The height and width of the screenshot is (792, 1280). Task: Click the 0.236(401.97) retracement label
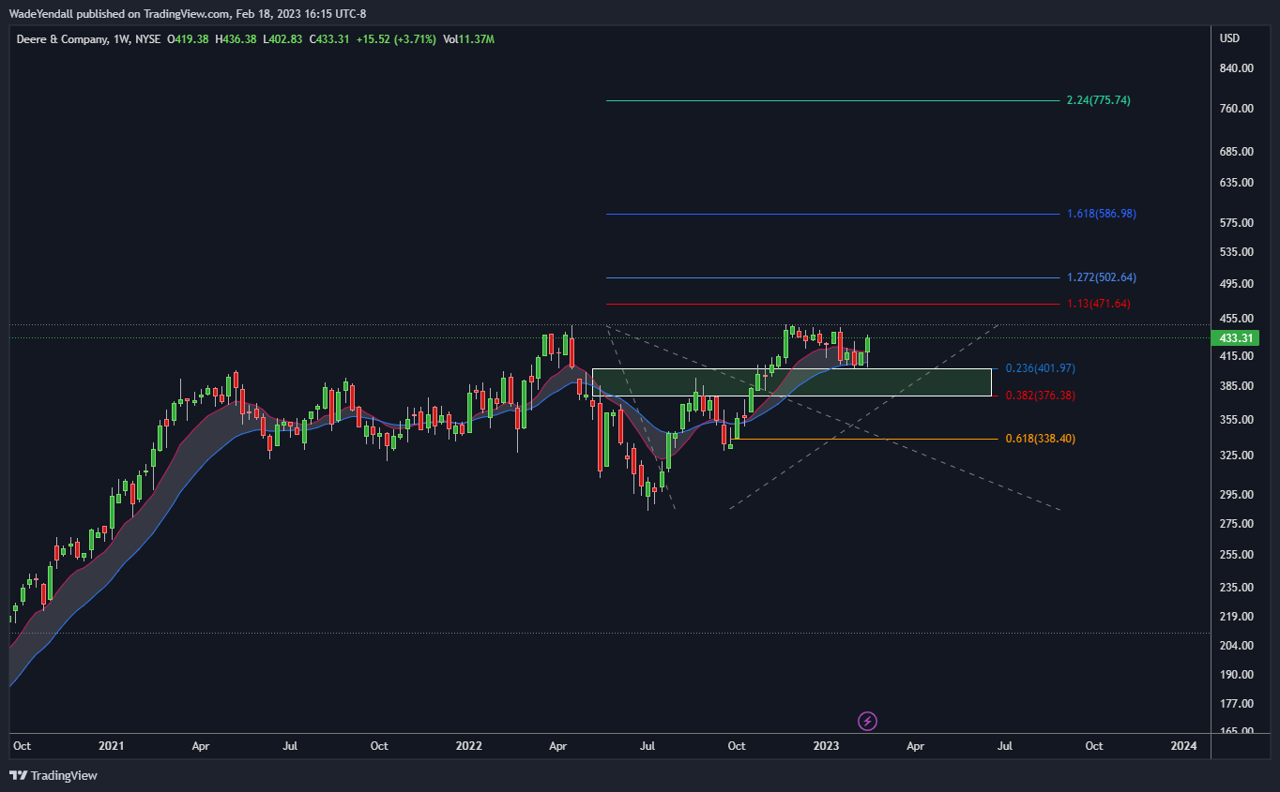click(x=1040, y=368)
